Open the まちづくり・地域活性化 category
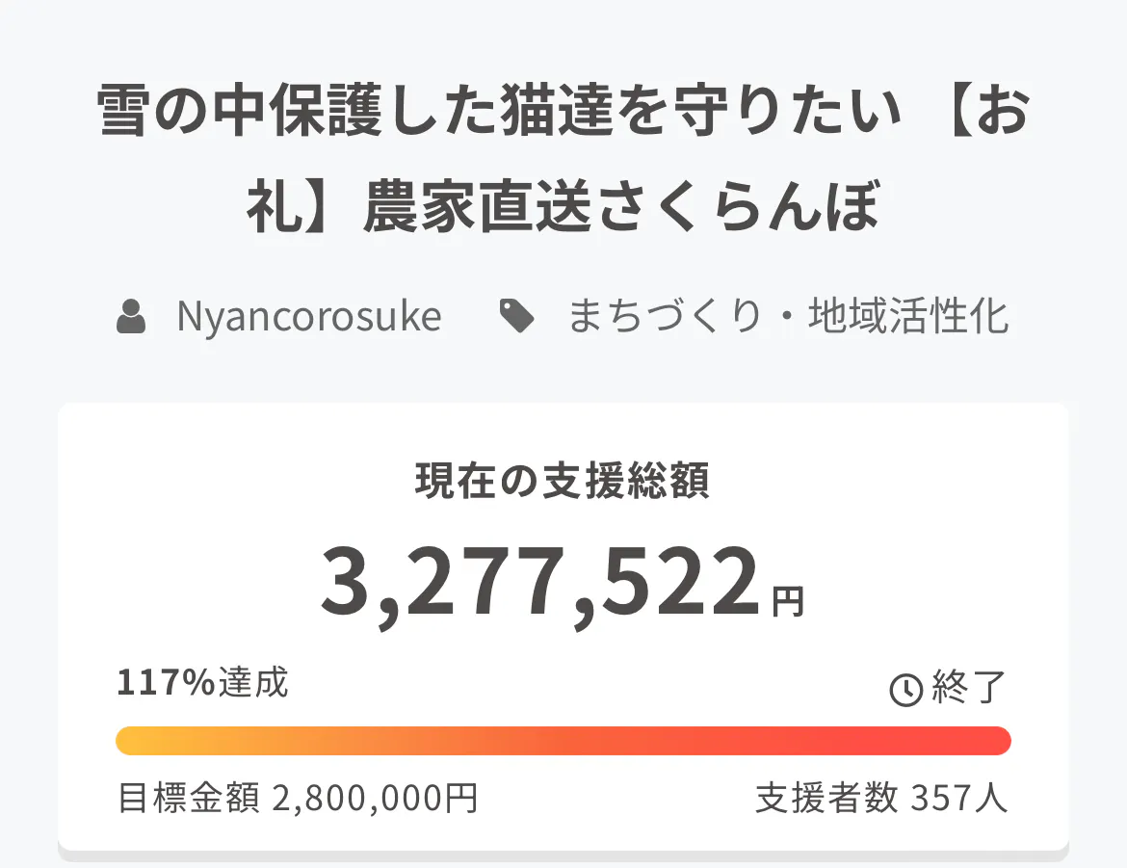Image resolution: width=1127 pixels, height=868 pixels. [787, 317]
